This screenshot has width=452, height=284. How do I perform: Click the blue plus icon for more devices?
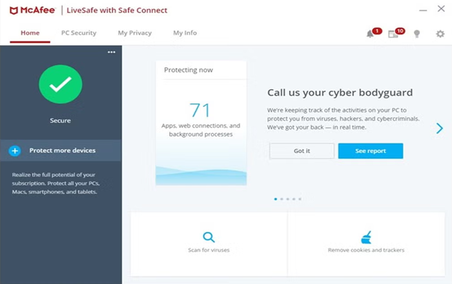(15, 150)
